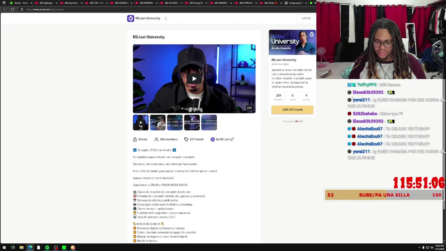Open the 'Powered by skool' link
Viewport: 446px width, 251px height.
point(292,121)
